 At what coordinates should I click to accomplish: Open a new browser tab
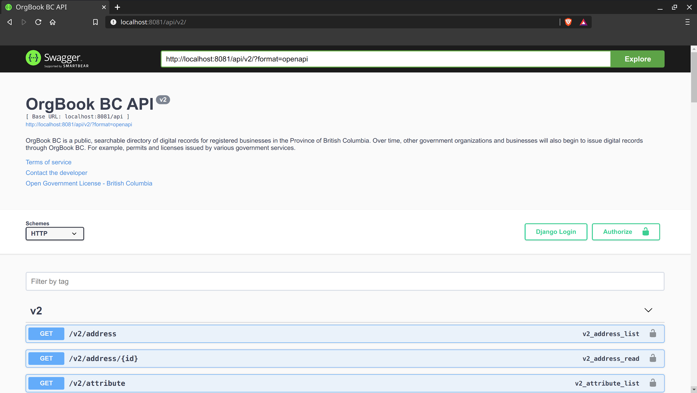click(117, 7)
